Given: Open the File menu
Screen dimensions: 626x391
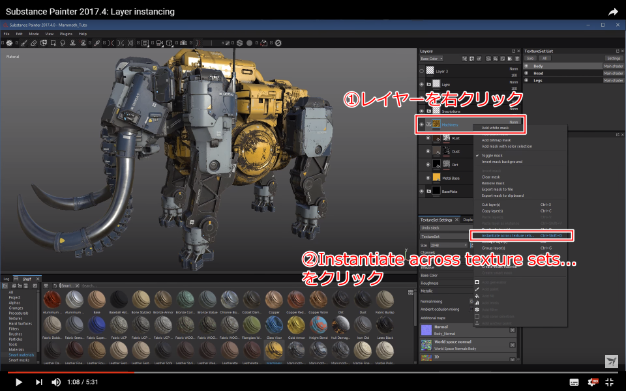Looking at the screenshot, I should (7, 34).
